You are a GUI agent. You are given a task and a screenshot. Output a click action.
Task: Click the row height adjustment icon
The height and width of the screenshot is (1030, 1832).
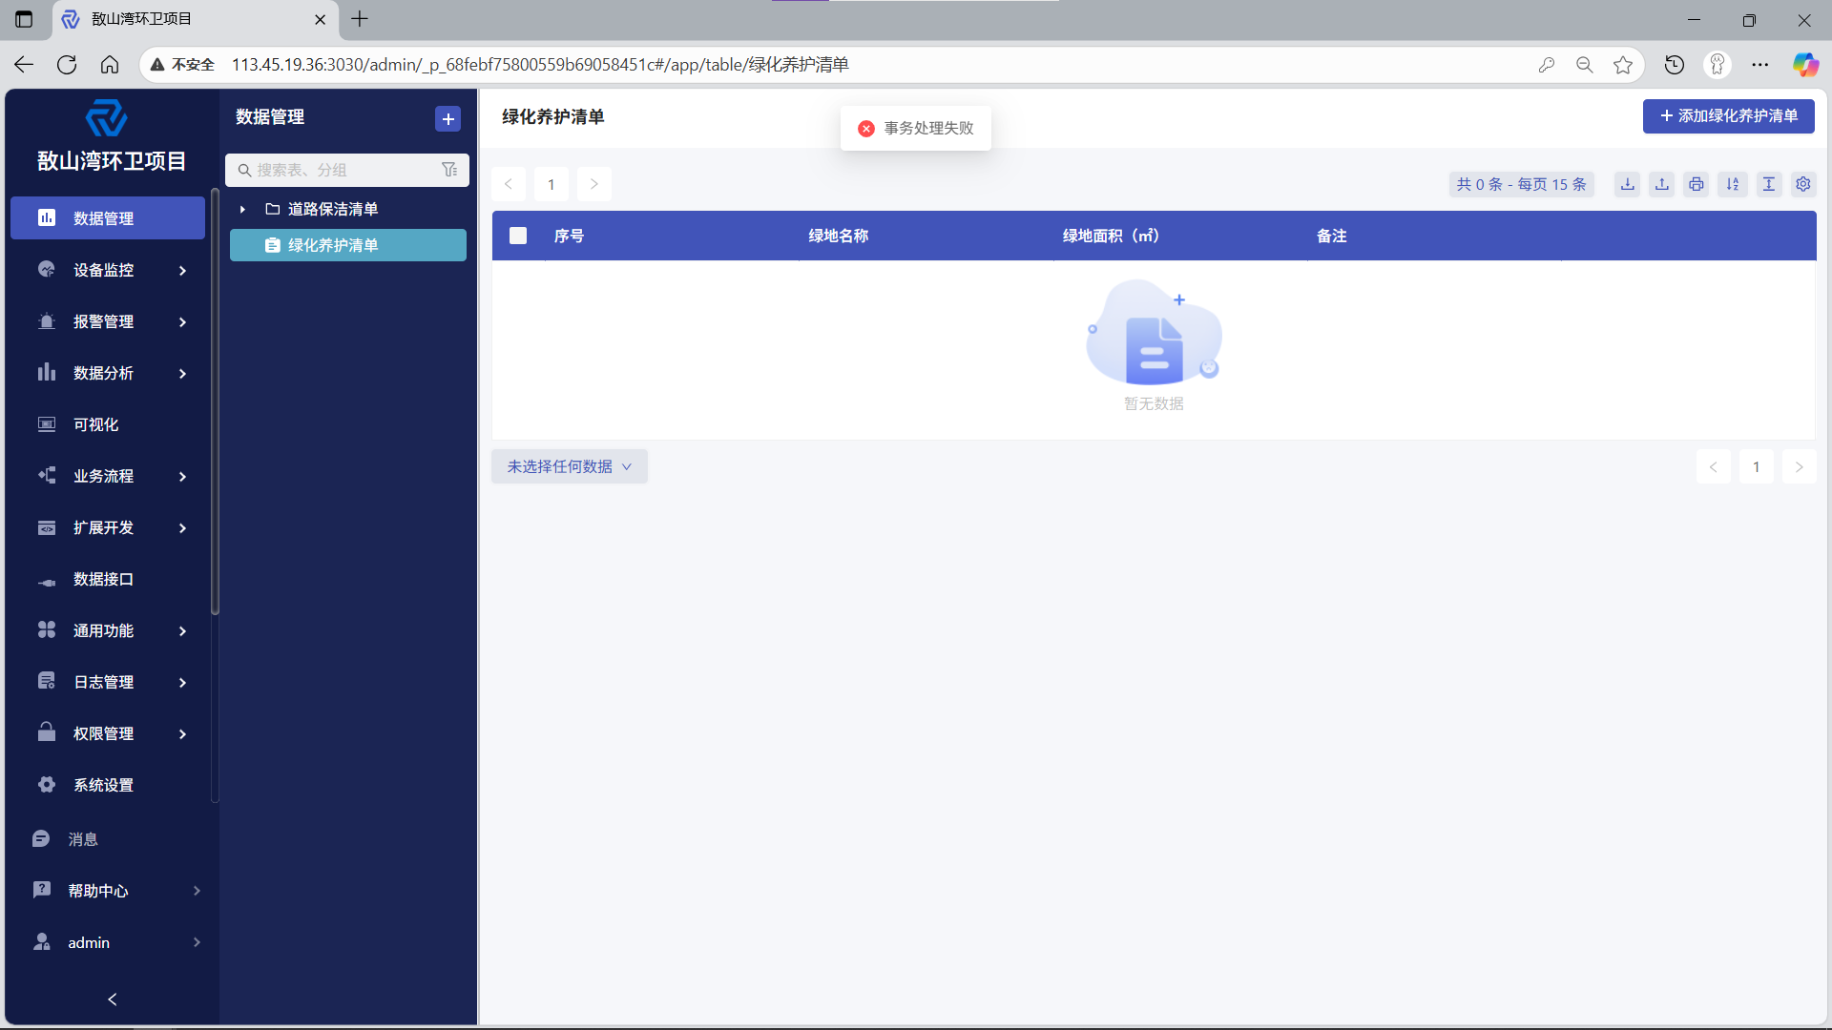(1768, 184)
